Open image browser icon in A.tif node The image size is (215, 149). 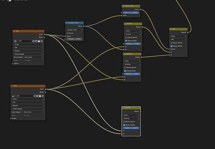[14, 96]
